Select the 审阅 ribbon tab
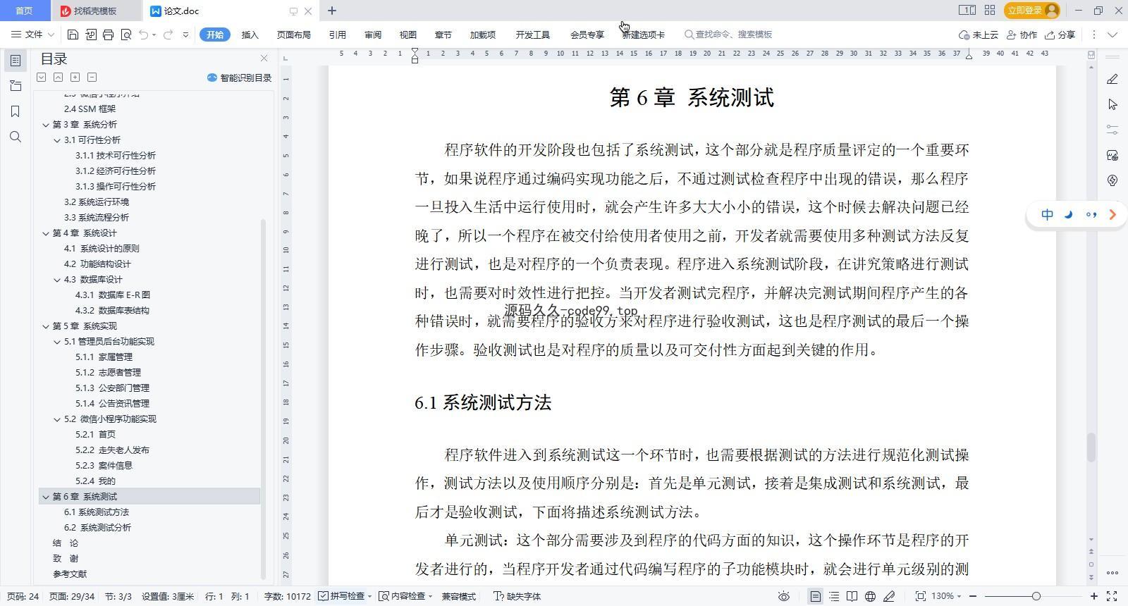1128x606 pixels. click(373, 35)
